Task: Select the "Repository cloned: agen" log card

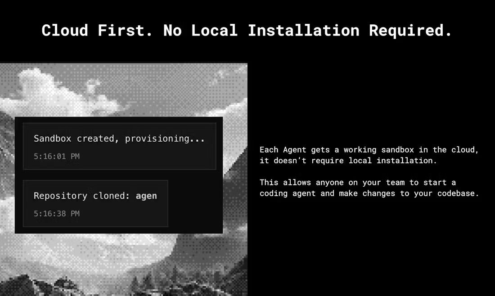Action: pos(95,203)
